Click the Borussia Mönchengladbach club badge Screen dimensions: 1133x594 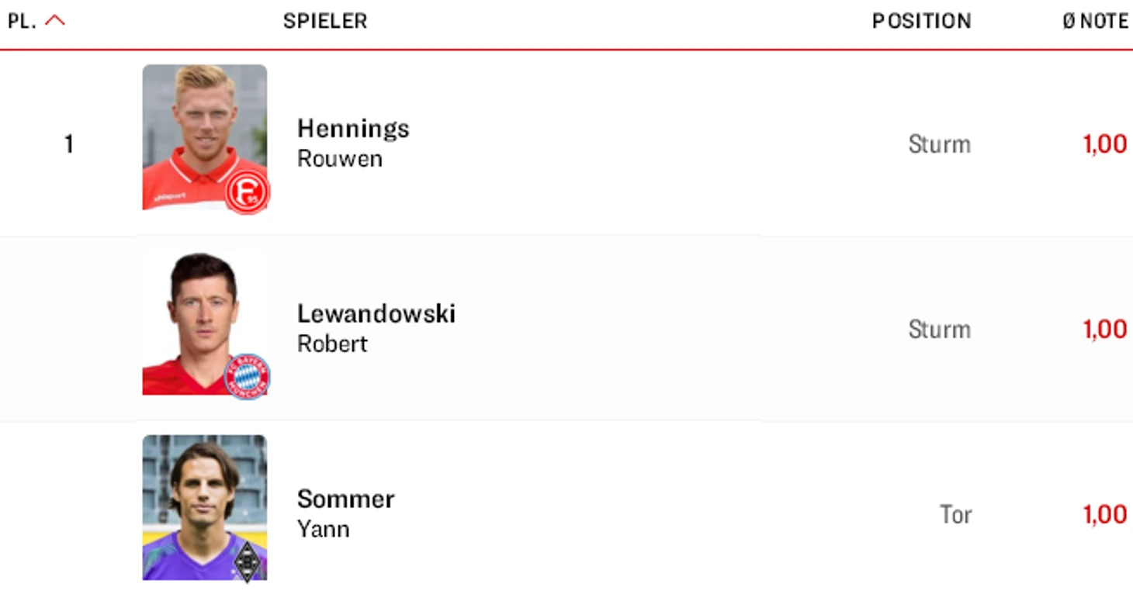pyautogui.click(x=247, y=561)
